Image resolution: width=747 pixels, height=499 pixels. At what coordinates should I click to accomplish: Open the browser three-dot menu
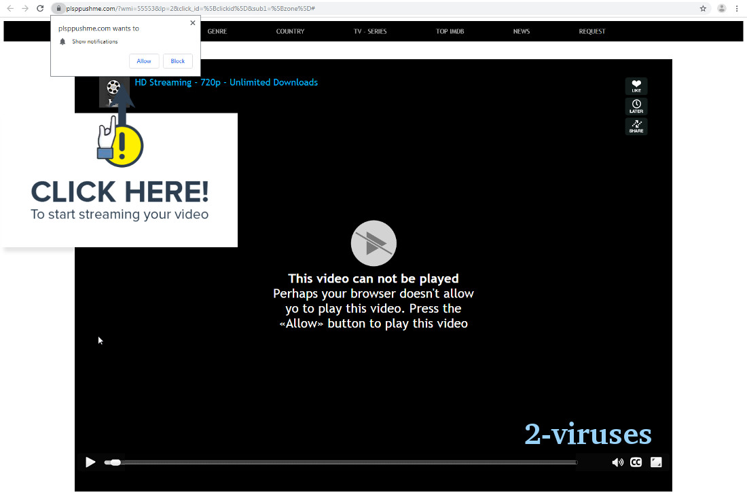(x=737, y=8)
